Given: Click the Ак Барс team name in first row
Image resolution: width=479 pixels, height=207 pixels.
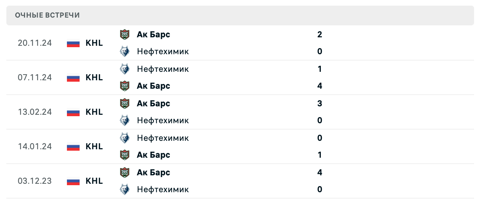Looking at the screenshot, I should (x=154, y=34).
